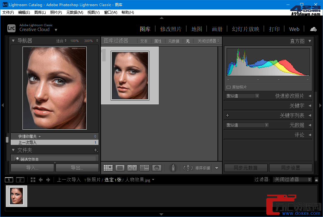Viewport: 323px width, 217px height.
Task: Add keyword with plus in Keyword List
Action: pos(227,115)
